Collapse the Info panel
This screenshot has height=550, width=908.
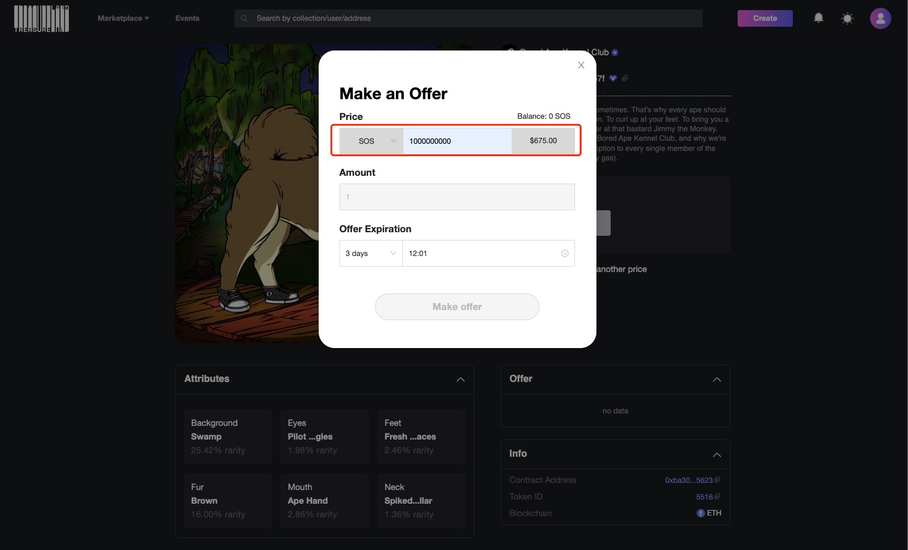(x=717, y=454)
